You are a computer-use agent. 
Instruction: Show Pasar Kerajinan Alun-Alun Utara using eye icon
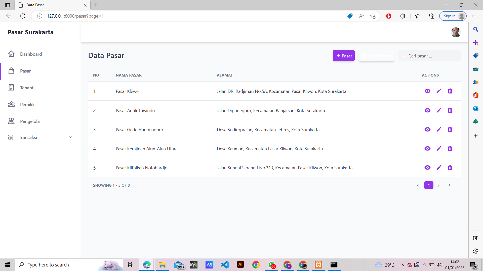pyautogui.click(x=427, y=149)
